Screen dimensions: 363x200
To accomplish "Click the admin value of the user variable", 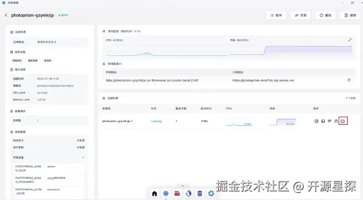I will tap(51, 167).
